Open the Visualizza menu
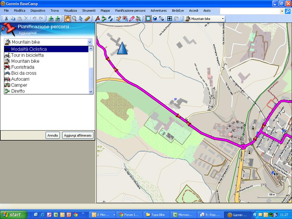Viewport: 292px width, 219px height. tap(70, 11)
